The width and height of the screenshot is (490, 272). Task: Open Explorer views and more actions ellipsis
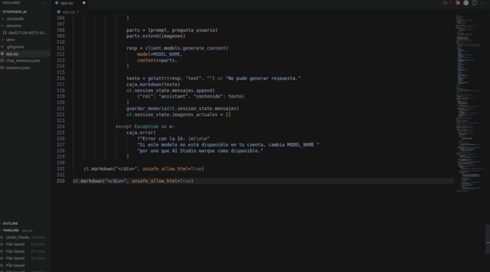[x=43, y=3]
